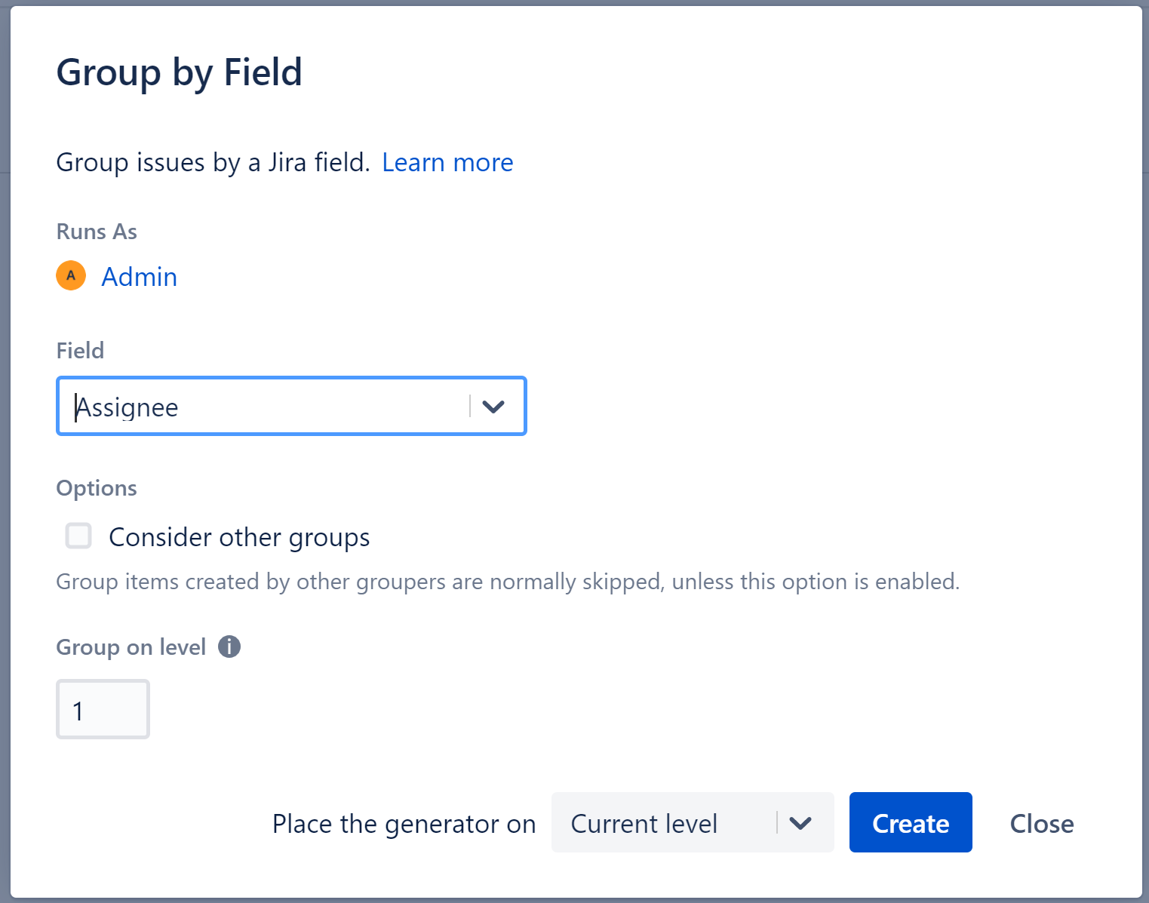Click the info icon beside Group on level
1149x903 pixels.
229,647
